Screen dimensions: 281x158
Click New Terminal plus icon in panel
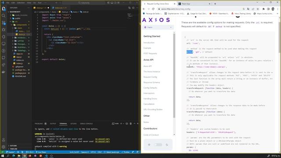(121, 124)
